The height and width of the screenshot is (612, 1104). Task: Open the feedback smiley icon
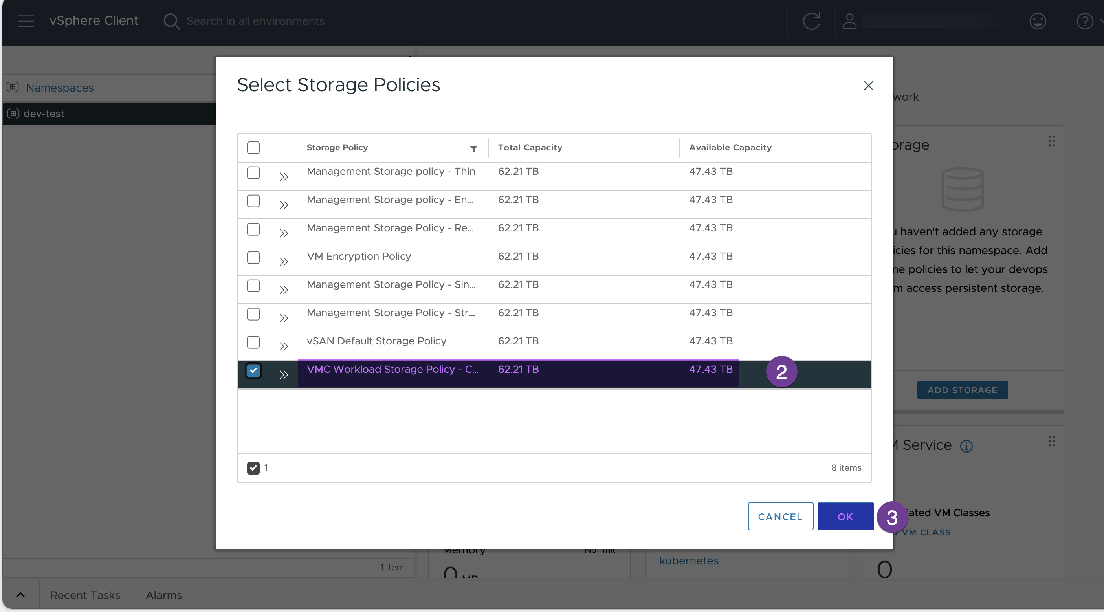click(1038, 21)
